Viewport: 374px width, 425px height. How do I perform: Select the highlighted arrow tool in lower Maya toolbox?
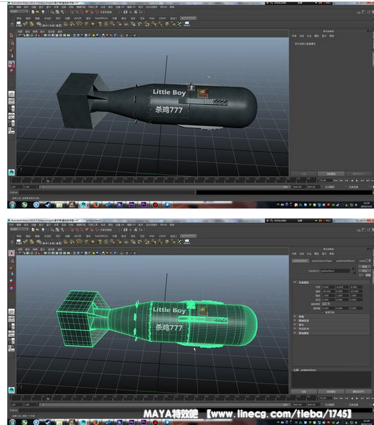[11, 253]
